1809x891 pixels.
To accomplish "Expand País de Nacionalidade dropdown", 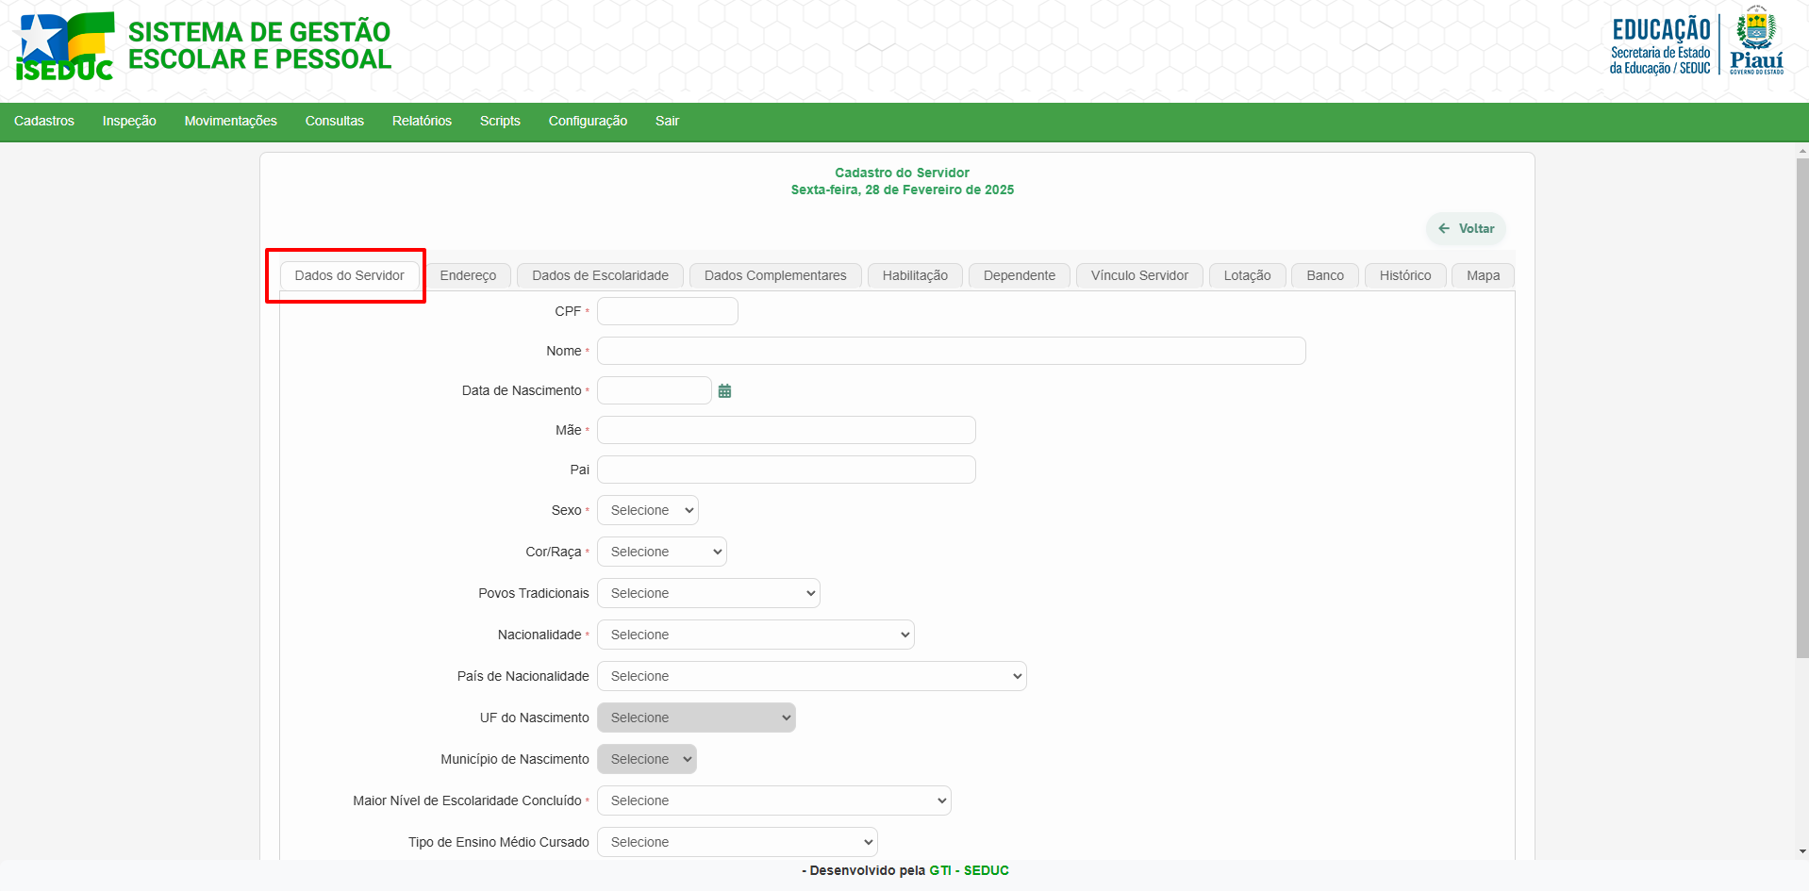I will tap(811, 676).
